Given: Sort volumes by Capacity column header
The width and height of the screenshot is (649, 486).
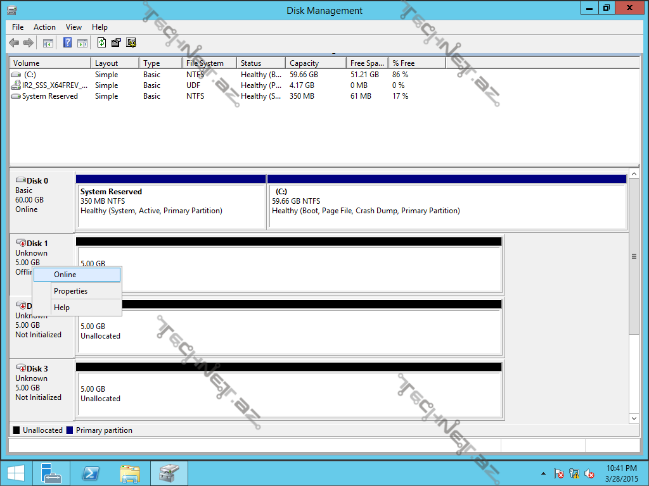Looking at the screenshot, I should (x=304, y=63).
